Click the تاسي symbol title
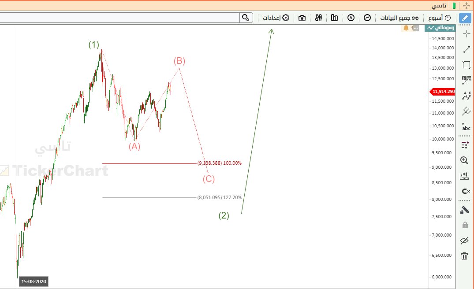The image size is (474, 289). pyautogui.click(x=439, y=6)
